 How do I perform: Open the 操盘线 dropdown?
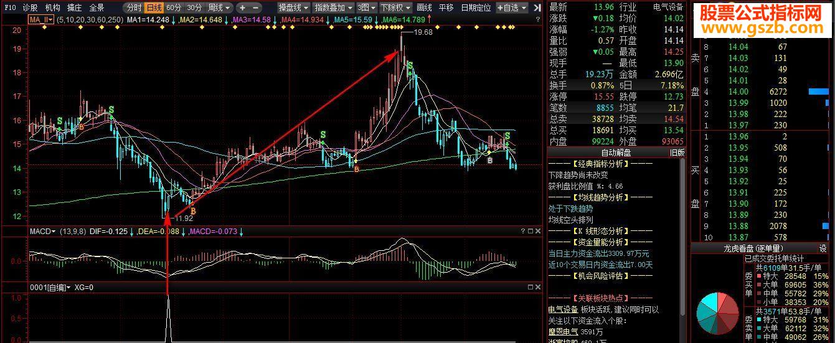point(293,7)
